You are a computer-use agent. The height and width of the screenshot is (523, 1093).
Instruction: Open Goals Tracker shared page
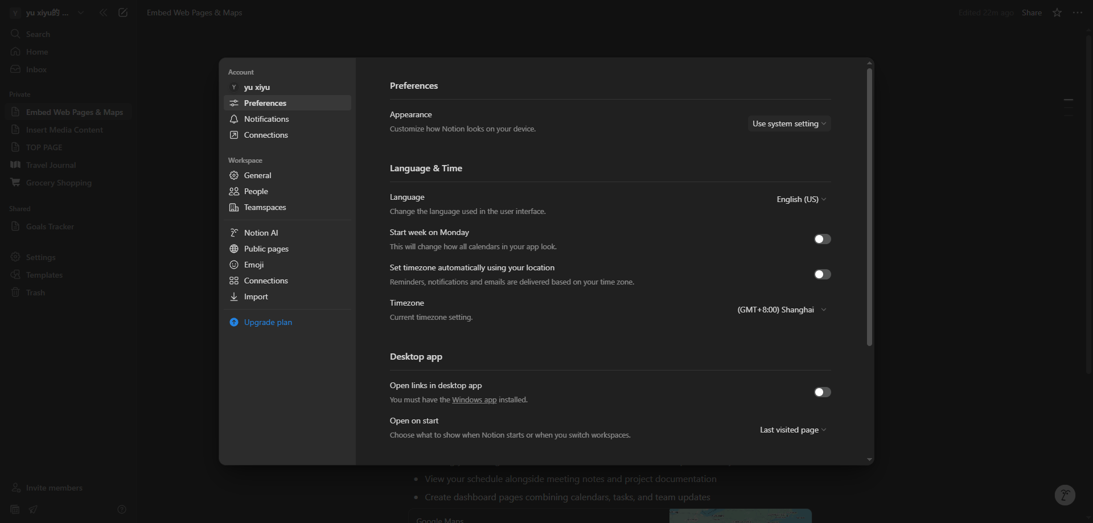click(68, 227)
